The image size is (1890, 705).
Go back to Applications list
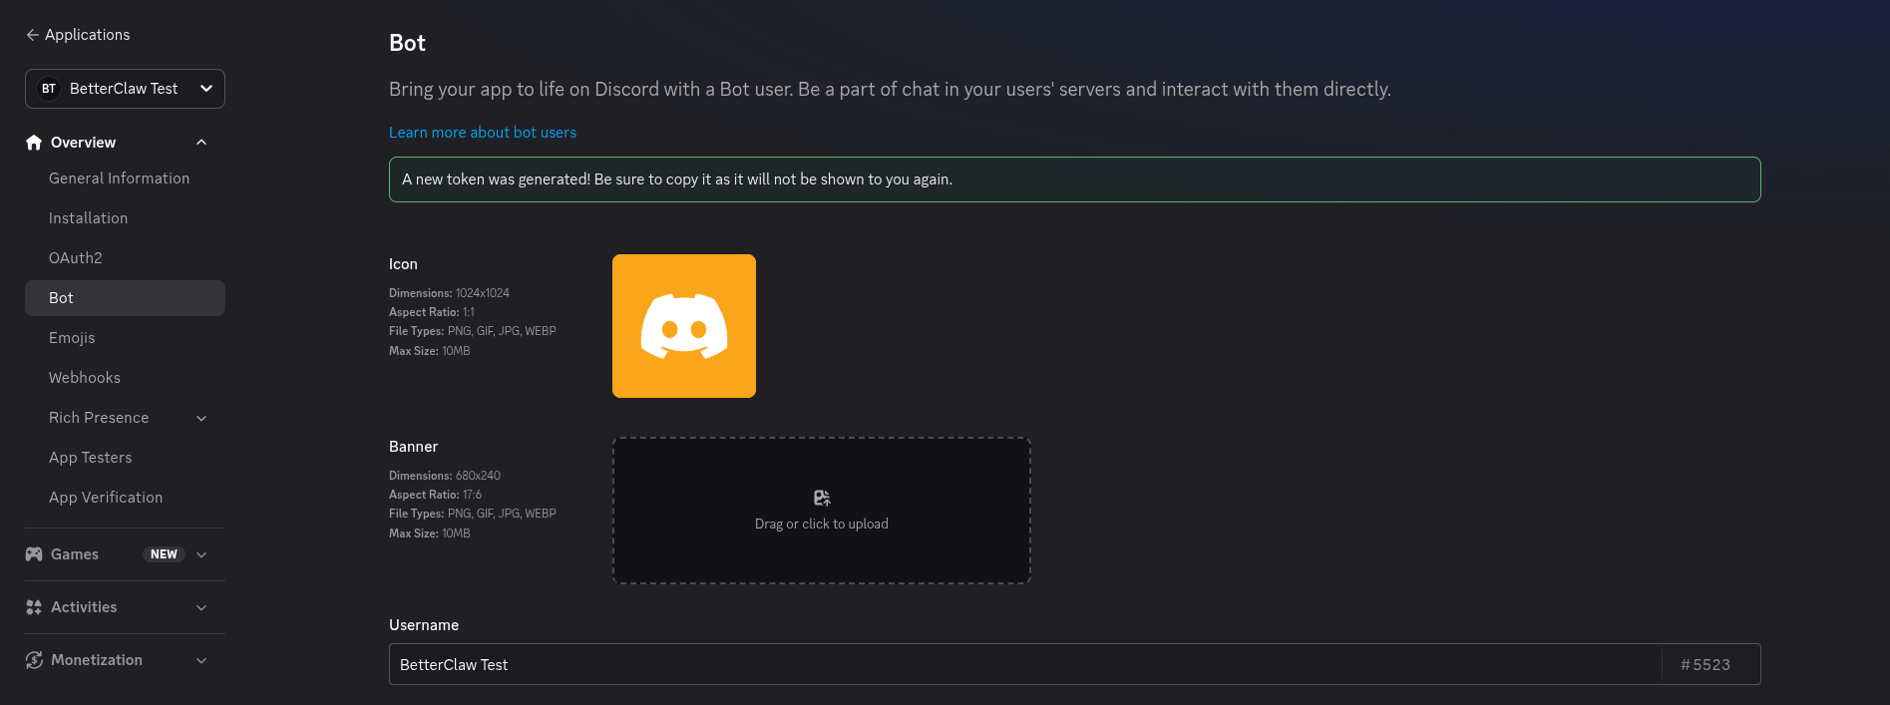pos(87,35)
